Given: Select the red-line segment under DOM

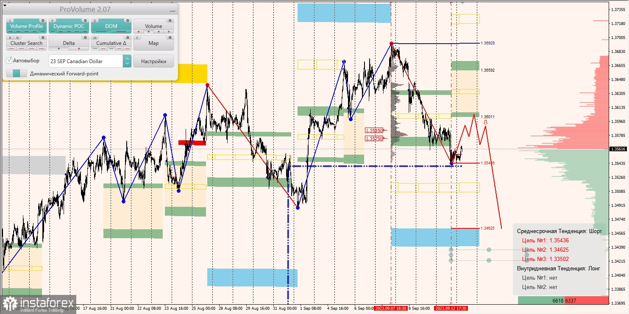Looking at the screenshot, I should coord(121,32).
